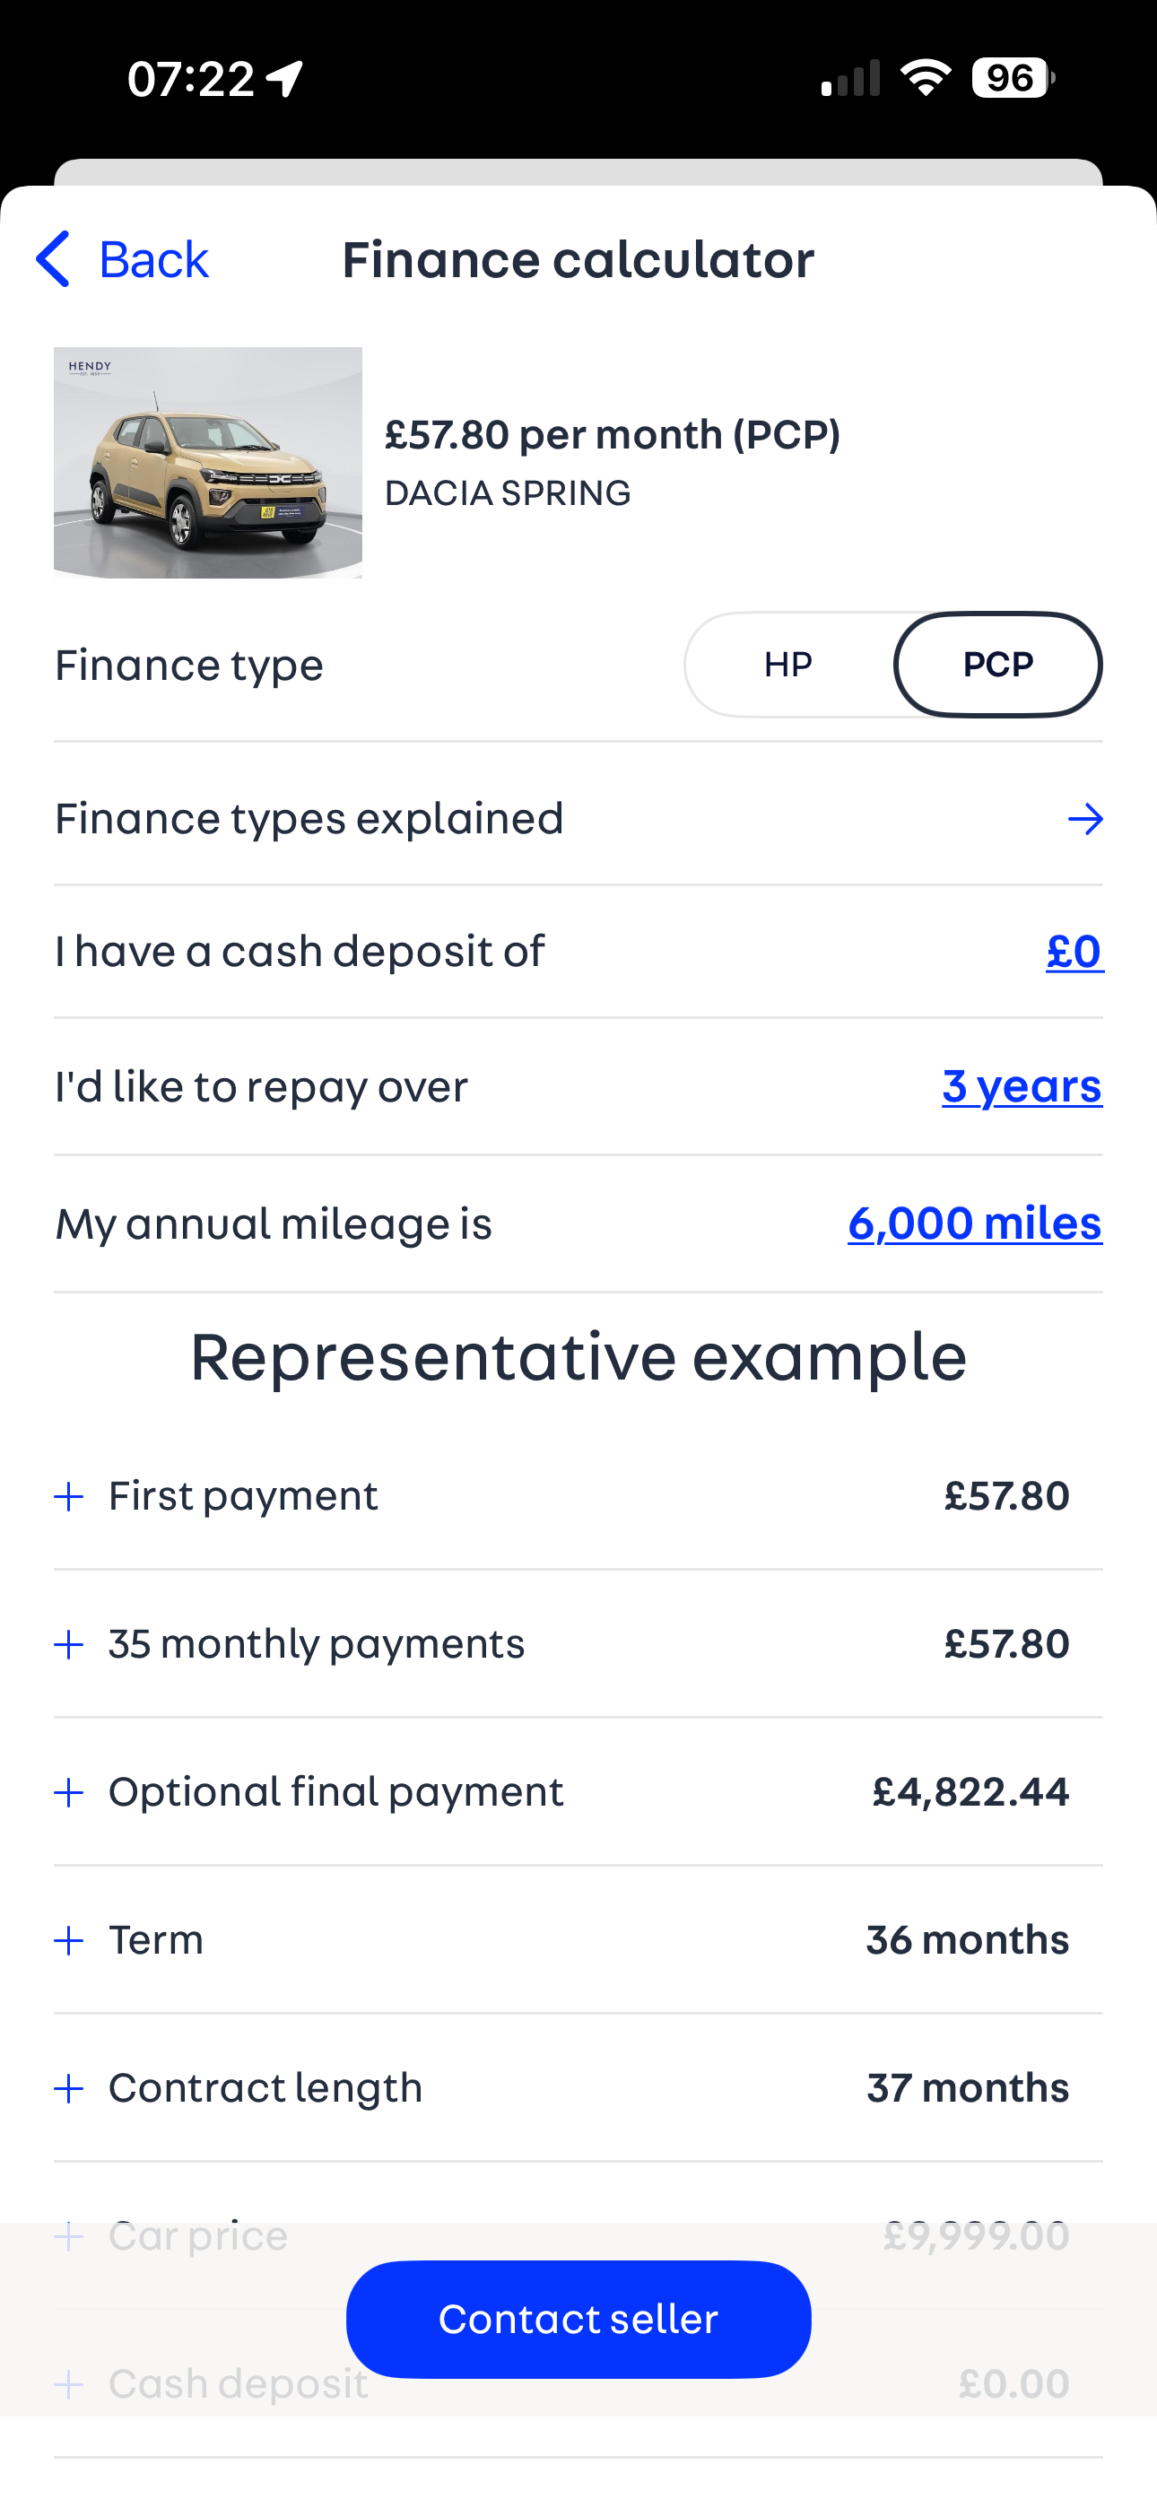Tap the Wi-Fi status icon
Viewport: 1157px width, 2508px height.
click(926, 78)
